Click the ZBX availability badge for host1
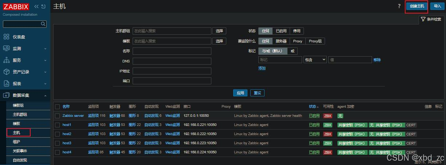The width and height of the screenshot is (446, 165). (x=328, y=125)
